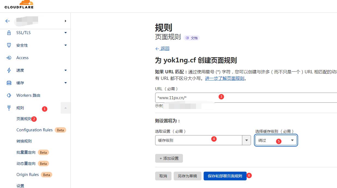337x188 pixels.
Task: Expand the SSL/TLS menu chevron
Action: pyautogui.click(x=66, y=33)
